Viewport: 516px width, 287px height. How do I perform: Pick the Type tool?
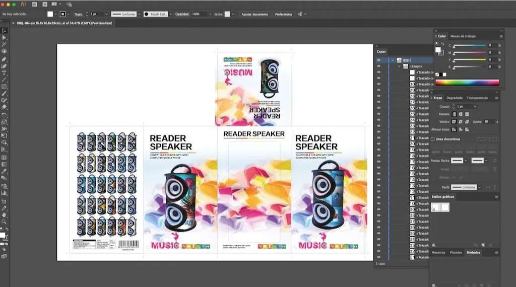pos(4,73)
